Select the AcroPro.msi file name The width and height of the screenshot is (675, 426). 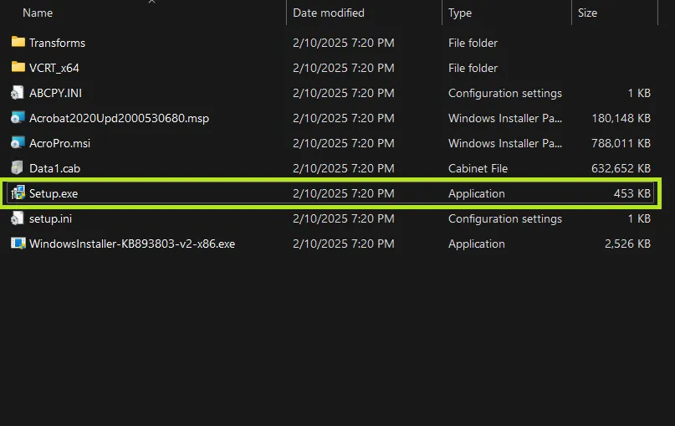pos(59,143)
